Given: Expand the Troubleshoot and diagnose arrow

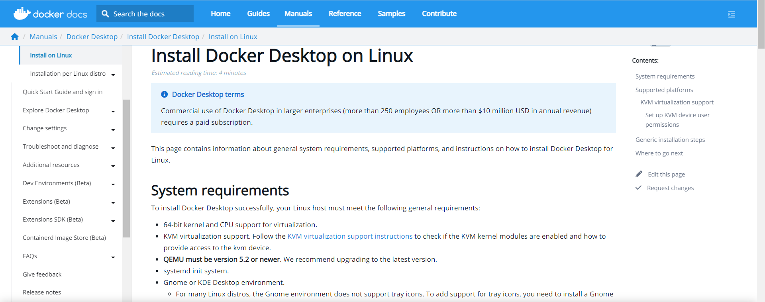Looking at the screenshot, I should pyautogui.click(x=113, y=148).
